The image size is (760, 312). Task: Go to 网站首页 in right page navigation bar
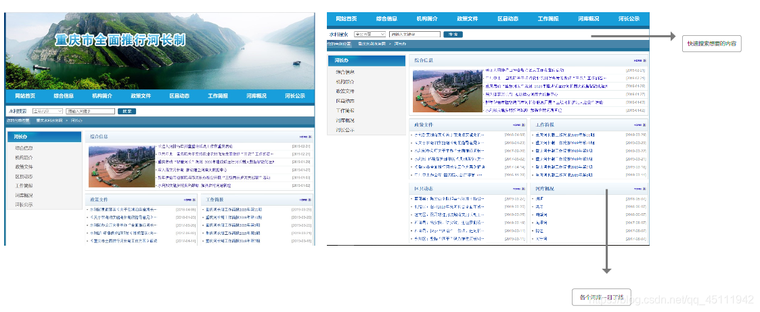point(347,18)
